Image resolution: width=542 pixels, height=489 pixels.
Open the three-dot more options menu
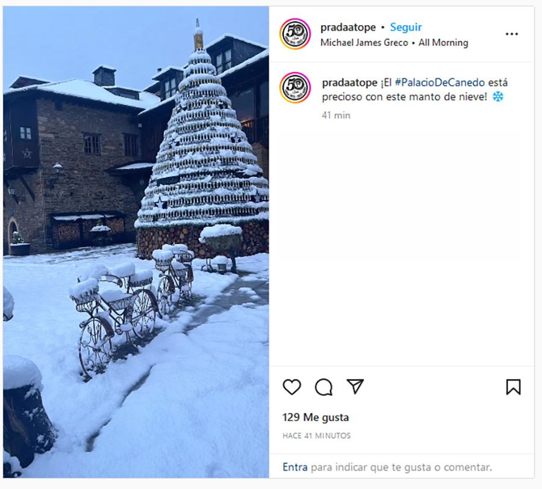pos(511,34)
